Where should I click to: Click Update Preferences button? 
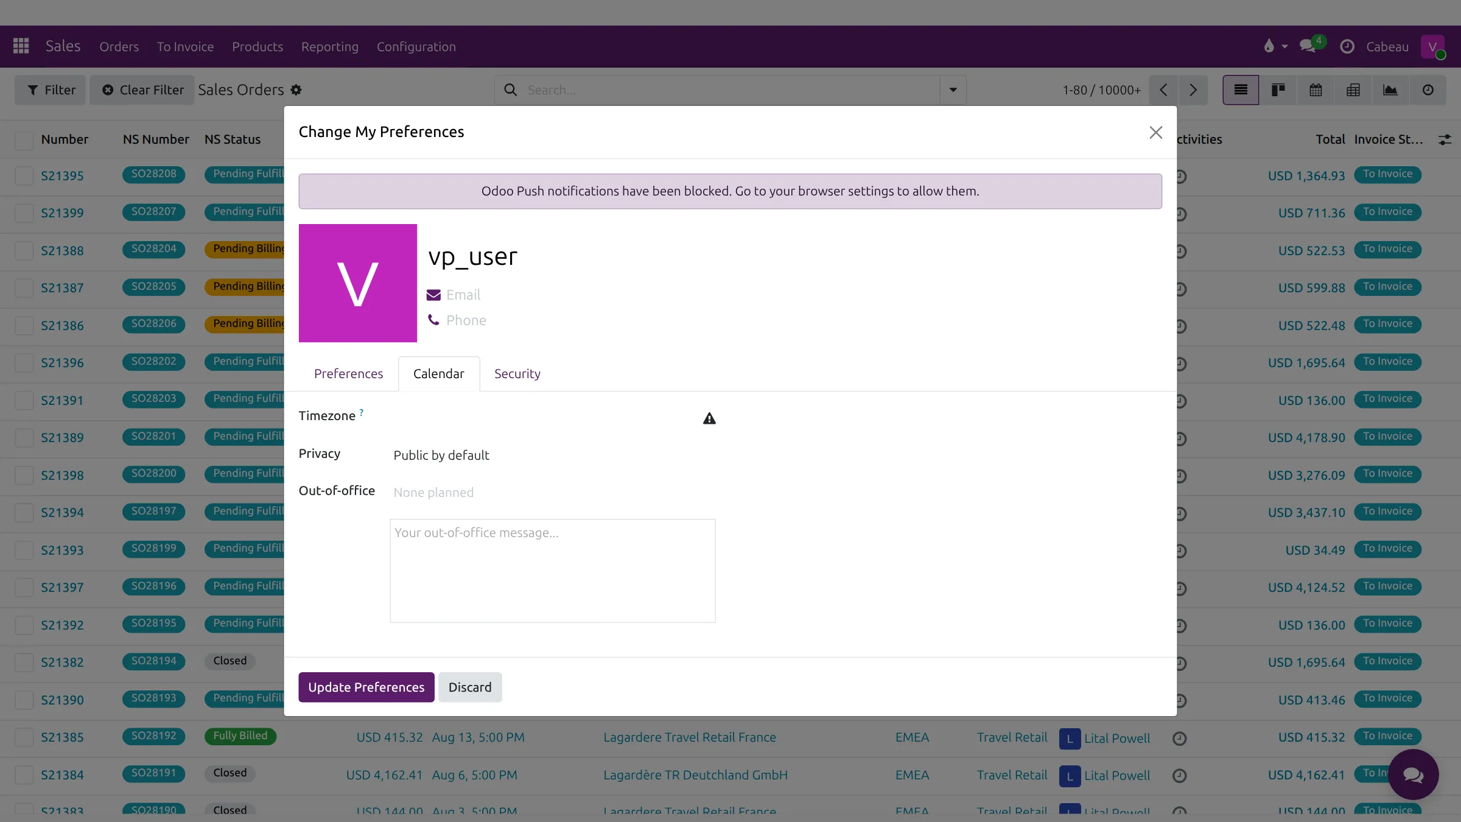(366, 687)
